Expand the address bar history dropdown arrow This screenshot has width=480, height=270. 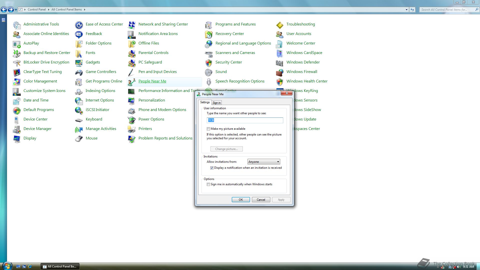[x=406, y=9]
